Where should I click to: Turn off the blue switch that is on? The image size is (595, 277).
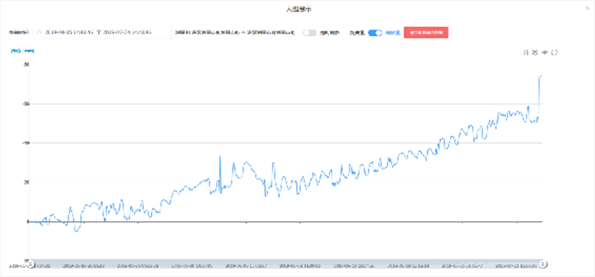point(375,33)
